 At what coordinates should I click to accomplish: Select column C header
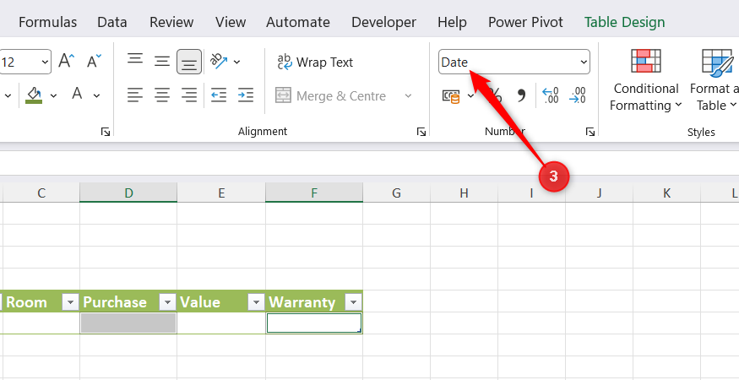coord(41,193)
